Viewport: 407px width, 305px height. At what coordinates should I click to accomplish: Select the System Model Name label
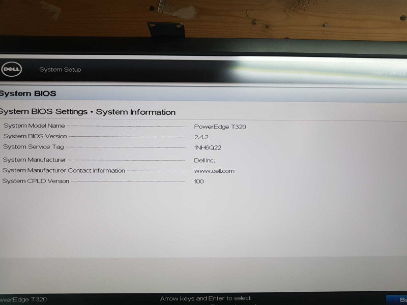pyautogui.click(x=34, y=126)
